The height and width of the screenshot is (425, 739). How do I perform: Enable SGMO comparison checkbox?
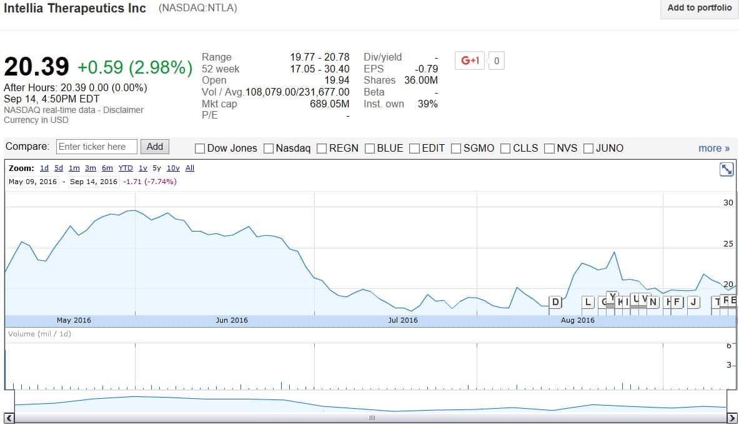coord(456,149)
